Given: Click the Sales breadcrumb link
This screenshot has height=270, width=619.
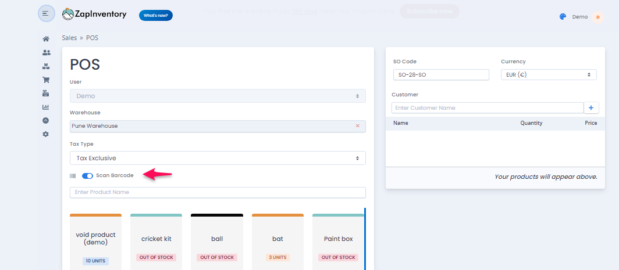Looking at the screenshot, I should 69,38.
